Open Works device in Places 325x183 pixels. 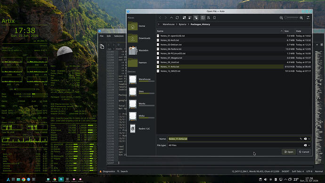141,104
